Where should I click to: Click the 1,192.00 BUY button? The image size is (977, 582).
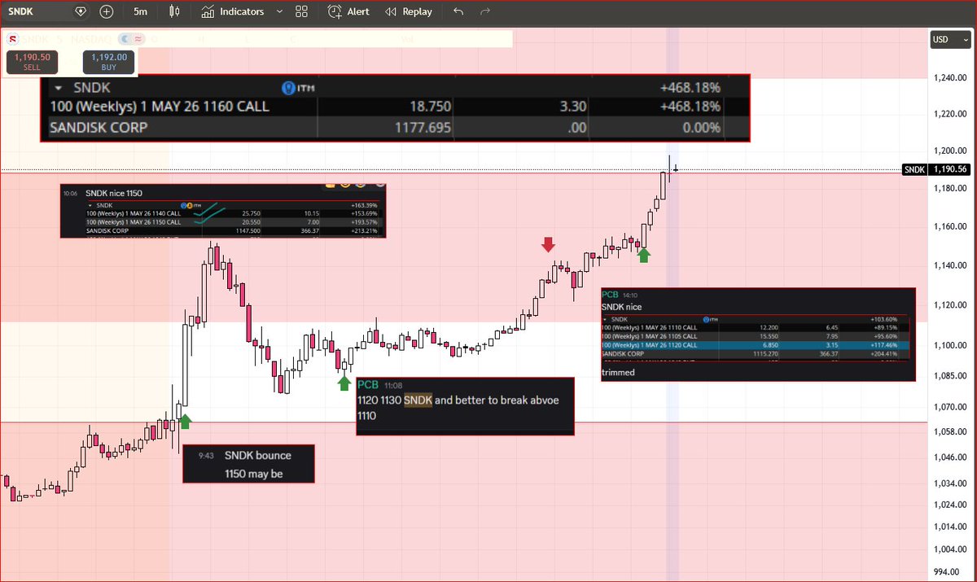(x=108, y=62)
